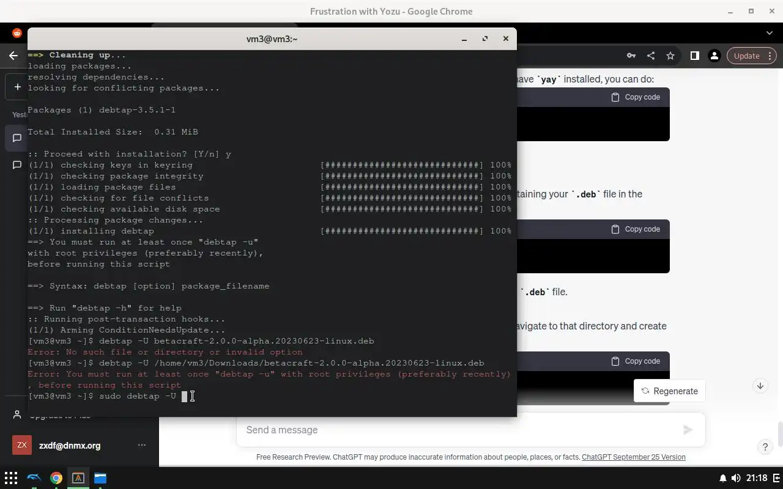Click the Reddit tab favicon
Image resolution: width=783 pixels, height=489 pixels.
(17, 33)
